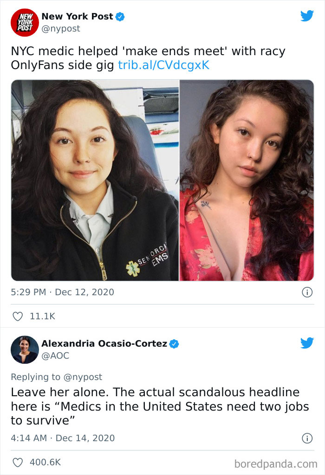Open the AOC profile picture
This screenshot has width=325, height=475.
coord(25,349)
